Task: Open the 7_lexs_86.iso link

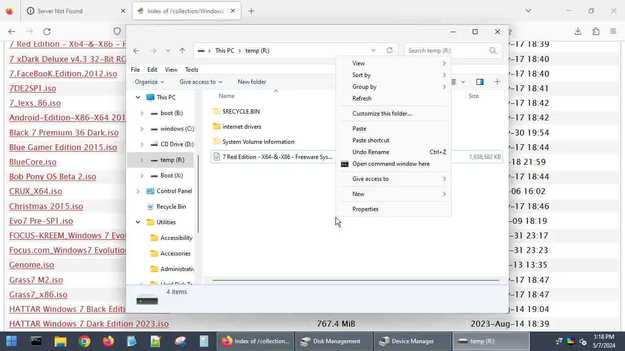Action: click(35, 103)
